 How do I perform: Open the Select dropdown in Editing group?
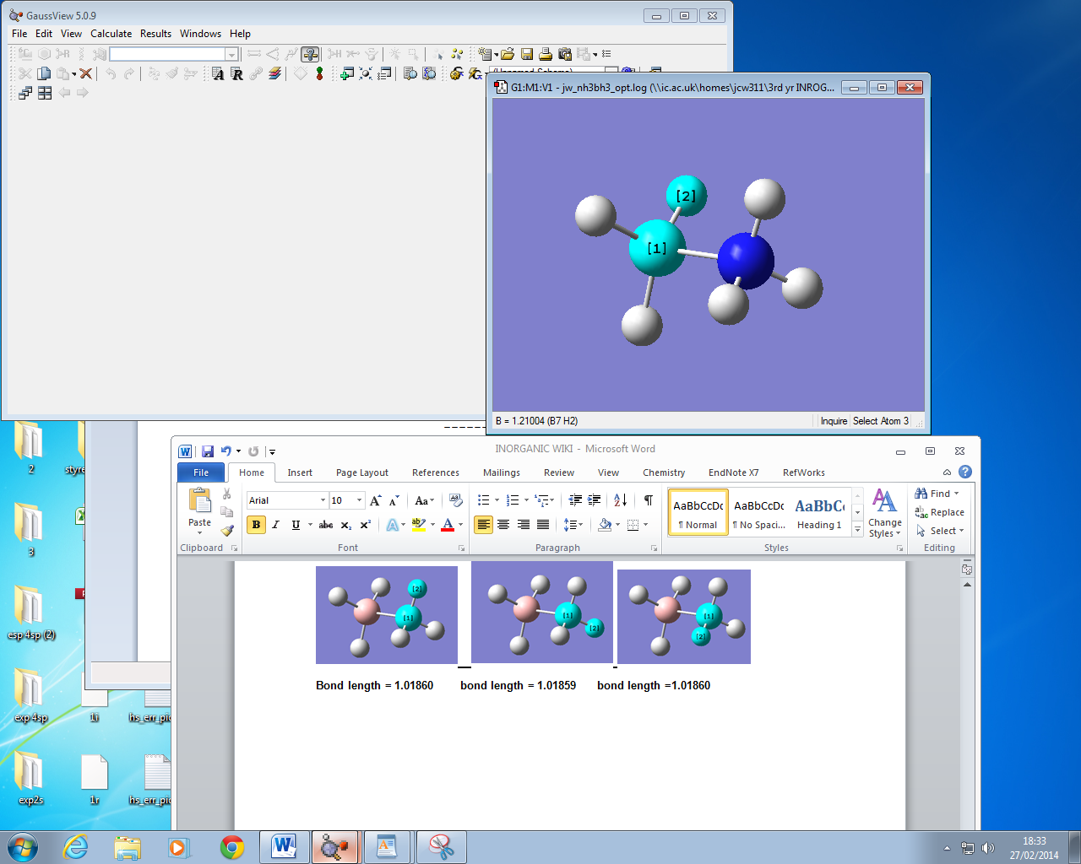pyautogui.click(x=940, y=531)
